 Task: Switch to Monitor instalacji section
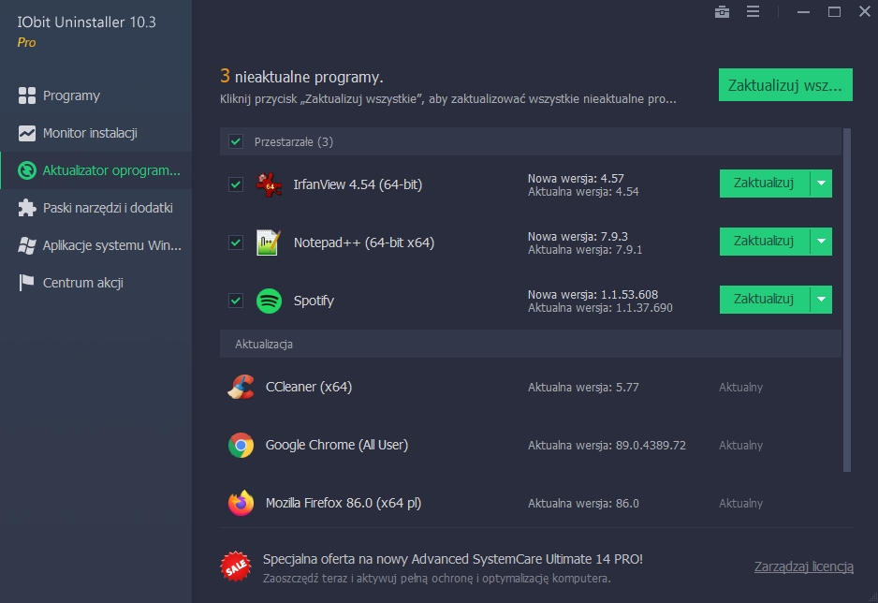pyautogui.click(x=90, y=133)
